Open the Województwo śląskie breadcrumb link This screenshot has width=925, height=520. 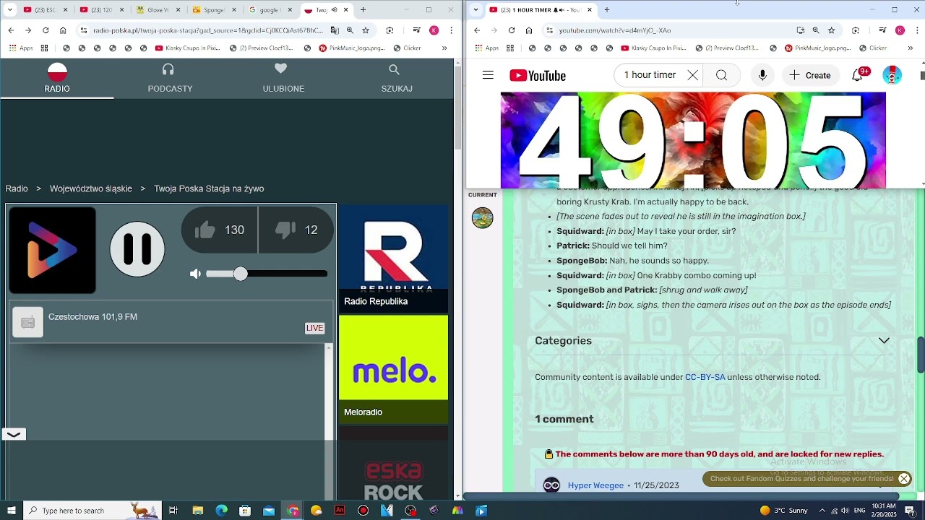pos(91,188)
